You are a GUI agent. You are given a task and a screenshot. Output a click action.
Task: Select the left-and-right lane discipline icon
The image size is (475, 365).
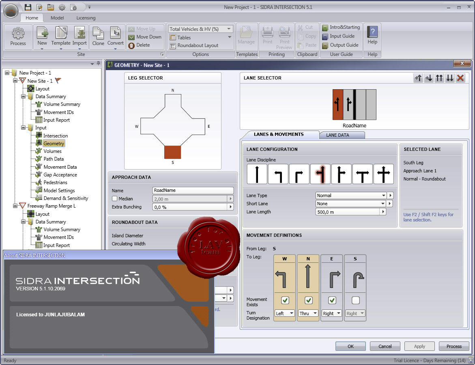pyautogui.click(x=363, y=174)
